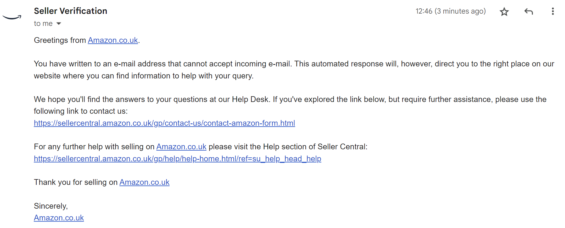Open the Seller Central help-home link
The image size is (565, 228).
point(177,159)
